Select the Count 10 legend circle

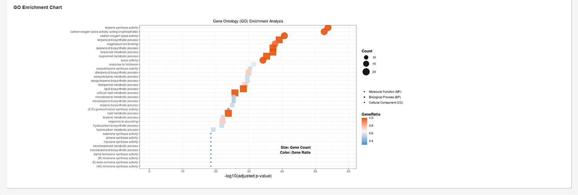[366, 57]
